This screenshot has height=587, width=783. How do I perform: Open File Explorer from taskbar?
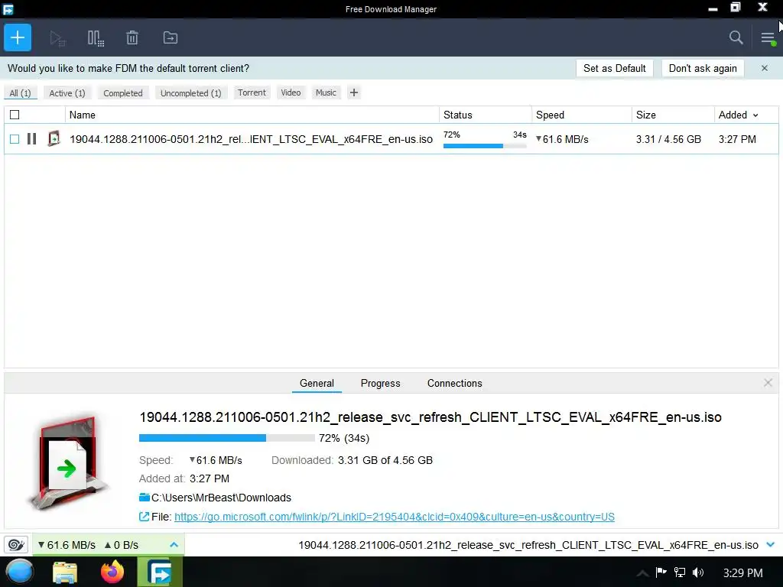click(65, 572)
